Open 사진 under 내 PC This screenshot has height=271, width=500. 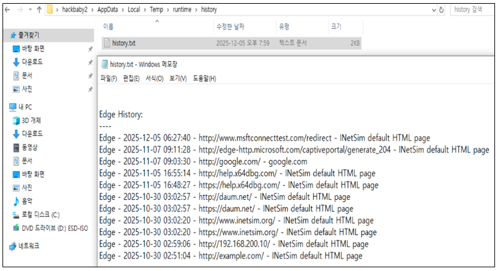27,187
